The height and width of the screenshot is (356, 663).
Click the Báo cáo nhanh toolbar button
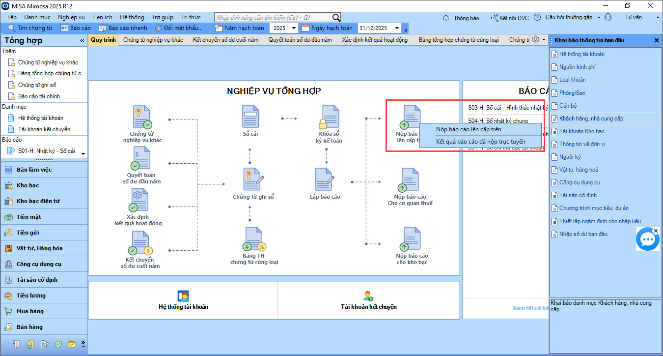point(123,28)
